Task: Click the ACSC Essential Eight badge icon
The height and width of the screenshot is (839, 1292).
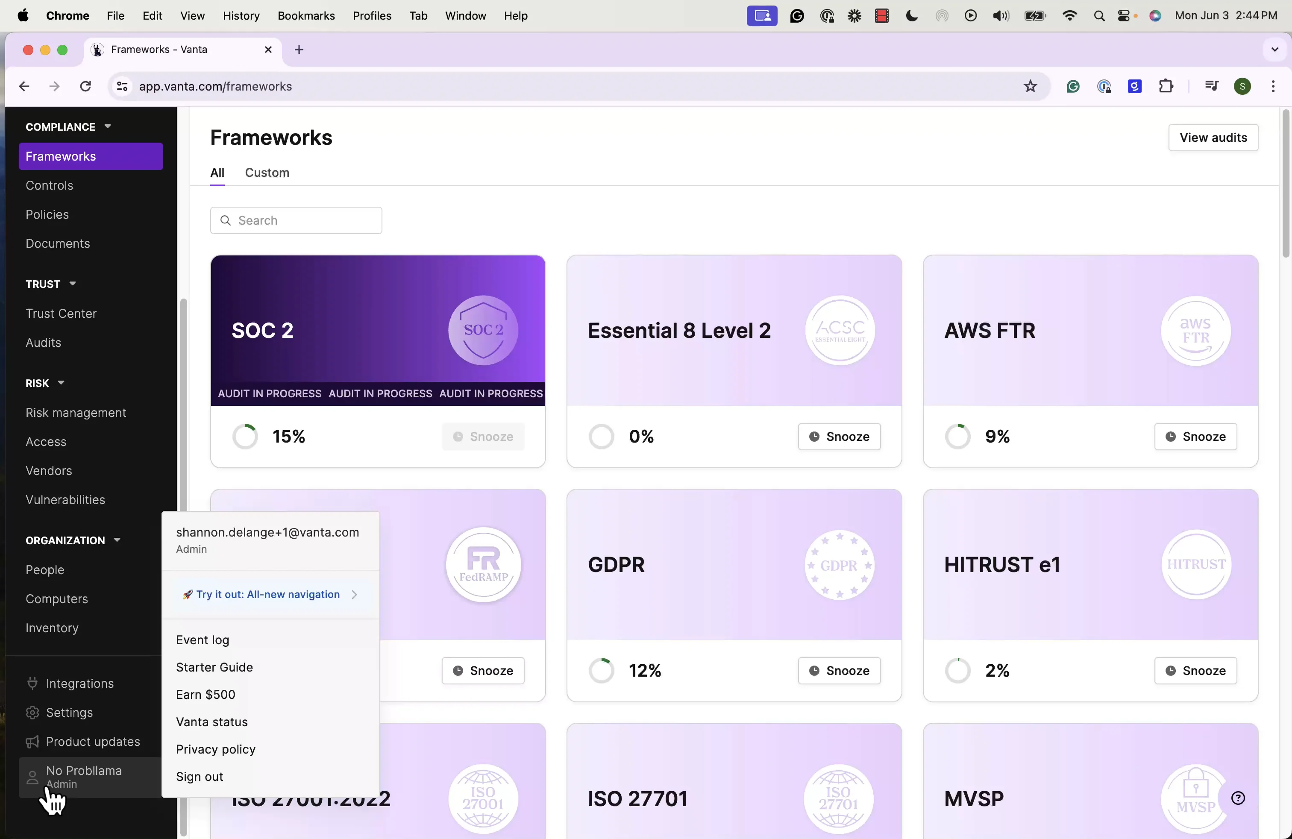Action: 840,331
